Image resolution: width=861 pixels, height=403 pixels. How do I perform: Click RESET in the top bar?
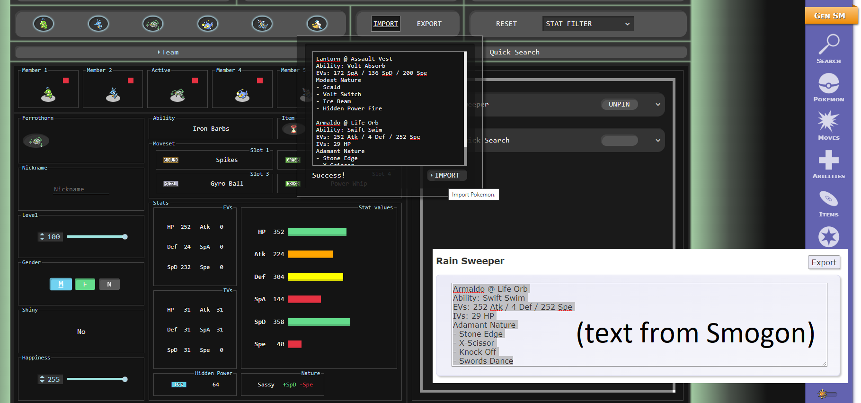point(506,24)
